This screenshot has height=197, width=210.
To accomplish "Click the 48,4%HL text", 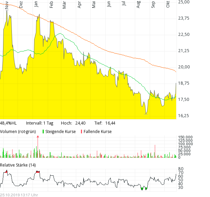I will [x=8, y=123].
